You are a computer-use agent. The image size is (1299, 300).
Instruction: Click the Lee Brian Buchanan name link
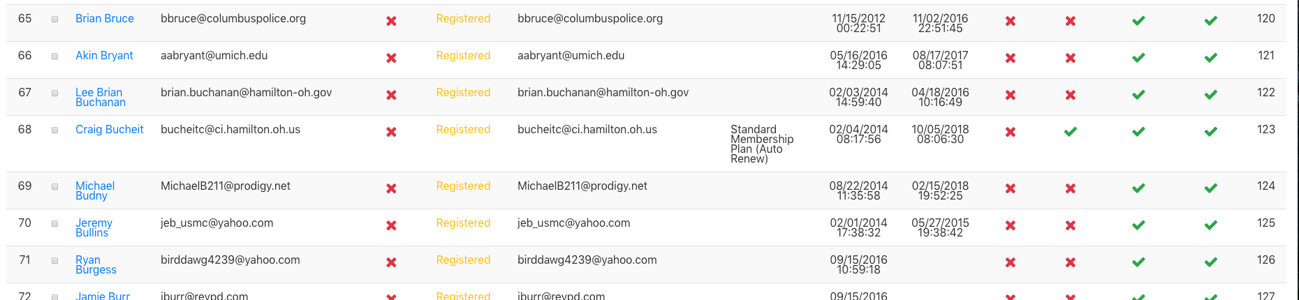[x=101, y=98]
